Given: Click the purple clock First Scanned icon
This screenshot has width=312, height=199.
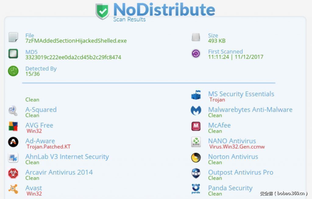Looking at the screenshot, I should (196, 54).
